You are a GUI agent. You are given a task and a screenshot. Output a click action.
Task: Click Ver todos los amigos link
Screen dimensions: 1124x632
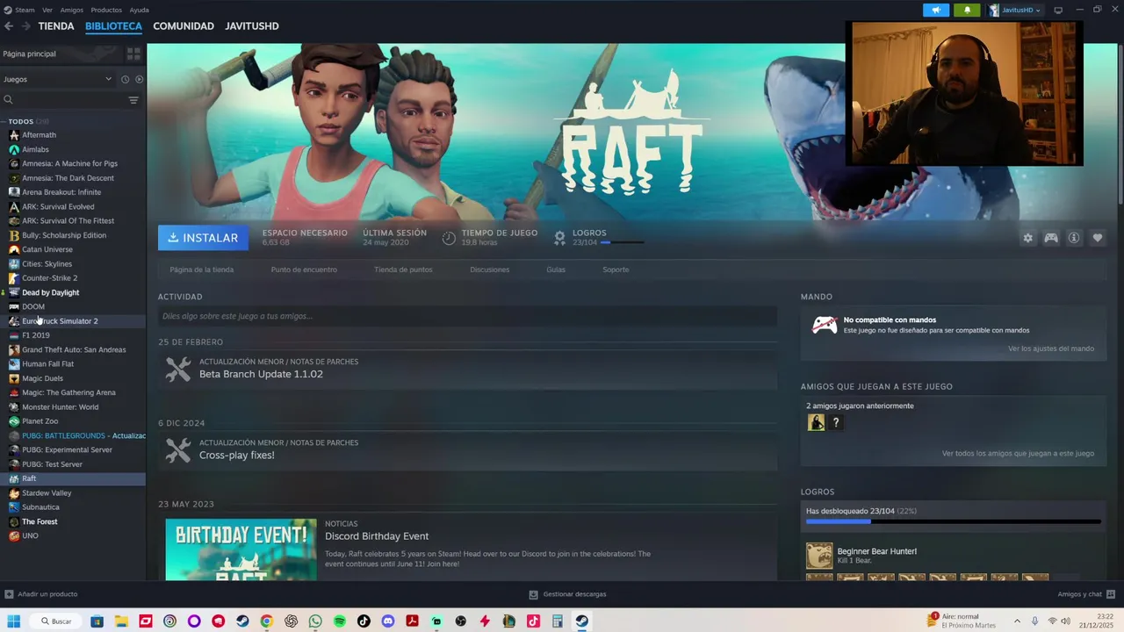pyautogui.click(x=1018, y=454)
